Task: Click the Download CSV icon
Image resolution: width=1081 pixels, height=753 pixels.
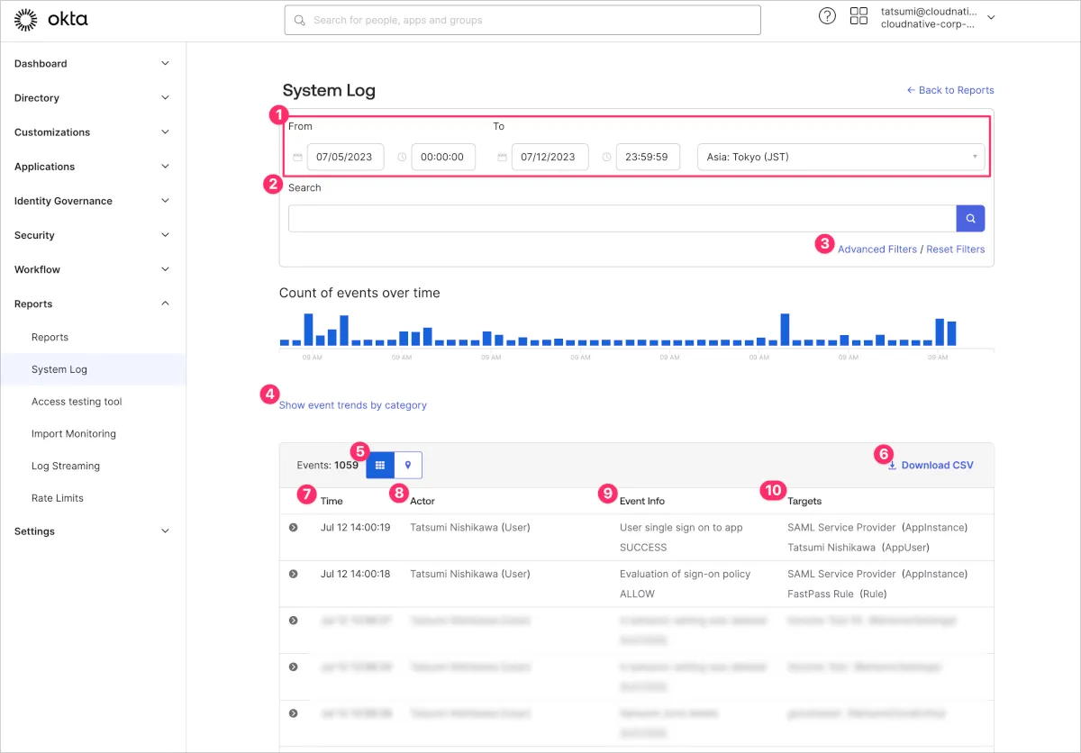Action: coord(892,466)
